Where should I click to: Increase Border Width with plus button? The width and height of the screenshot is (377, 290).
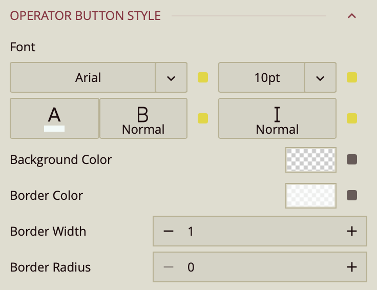click(351, 232)
